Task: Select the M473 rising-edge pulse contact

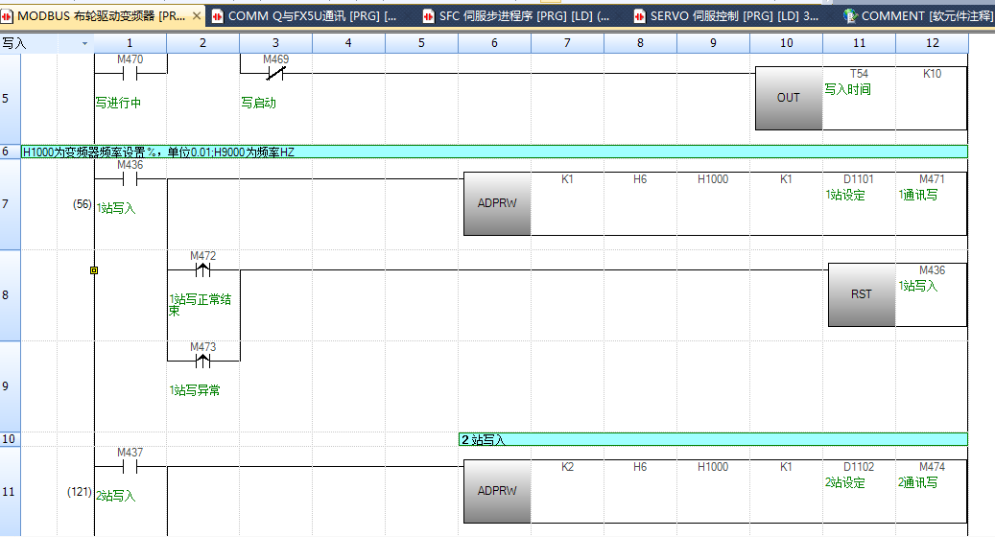Action: point(202,362)
